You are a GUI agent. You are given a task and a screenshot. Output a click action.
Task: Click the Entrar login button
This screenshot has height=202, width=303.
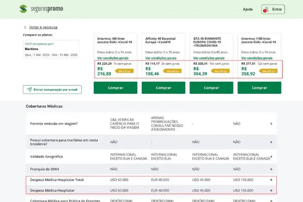coord(273,9)
